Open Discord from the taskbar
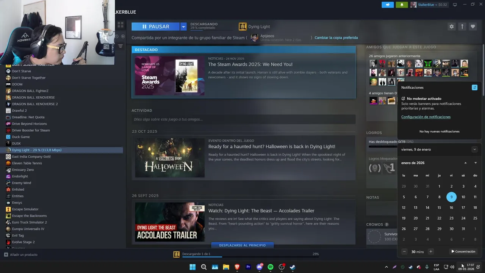 (x=260, y=267)
